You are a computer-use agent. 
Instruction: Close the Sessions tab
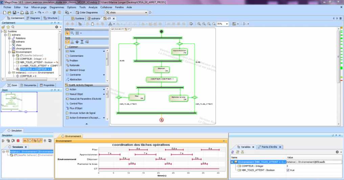26,147
